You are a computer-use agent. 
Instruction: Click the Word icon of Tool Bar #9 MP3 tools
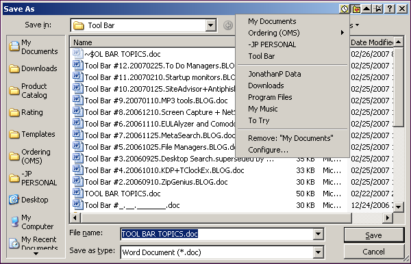(x=78, y=101)
